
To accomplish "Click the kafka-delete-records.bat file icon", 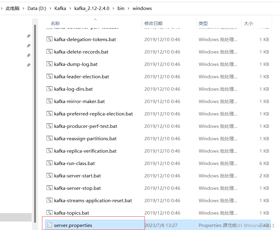I will [50, 52].
